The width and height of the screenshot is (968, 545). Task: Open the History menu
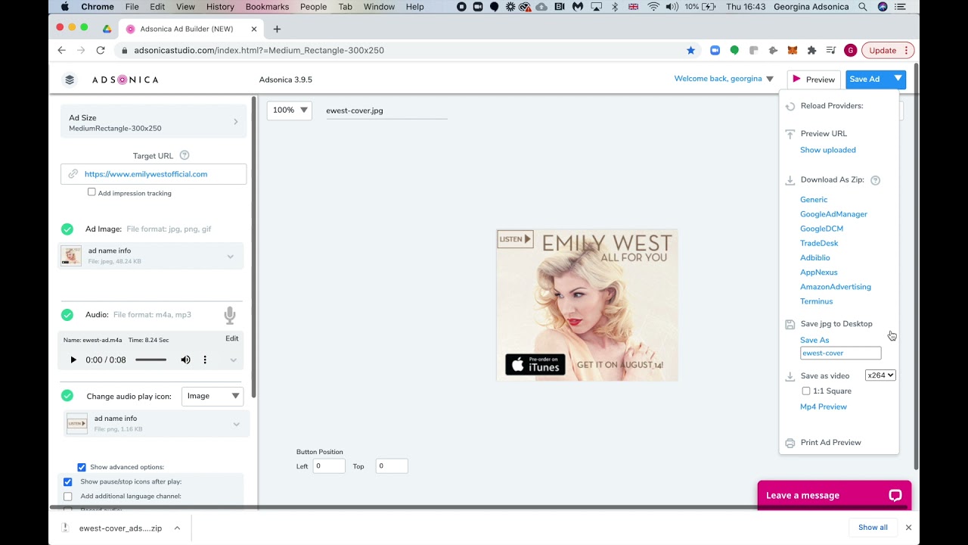pos(220,7)
